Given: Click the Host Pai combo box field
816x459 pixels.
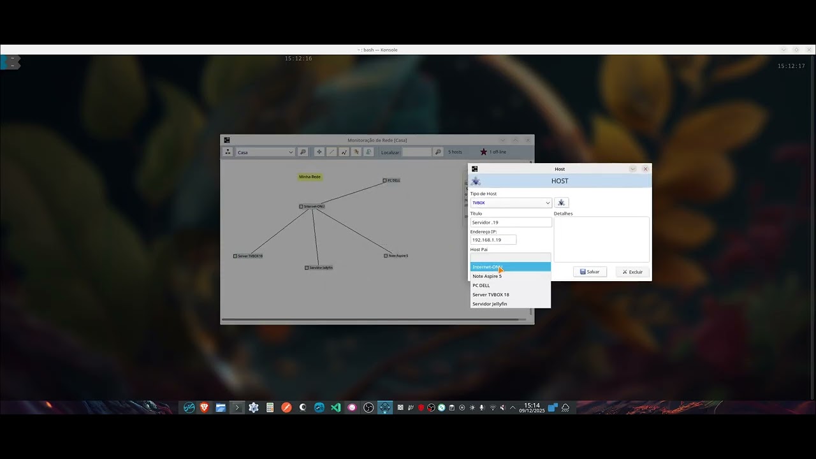Looking at the screenshot, I should click(x=510, y=258).
